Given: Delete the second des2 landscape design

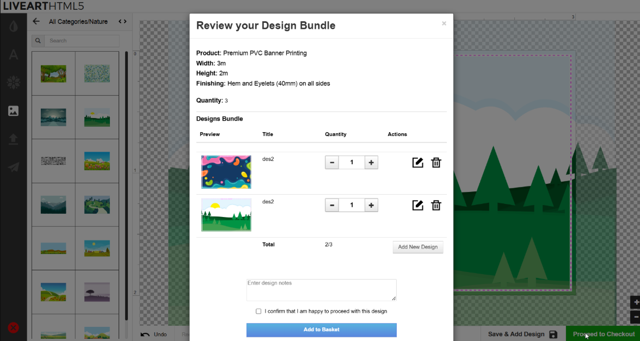Looking at the screenshot, I should (436, 205).
